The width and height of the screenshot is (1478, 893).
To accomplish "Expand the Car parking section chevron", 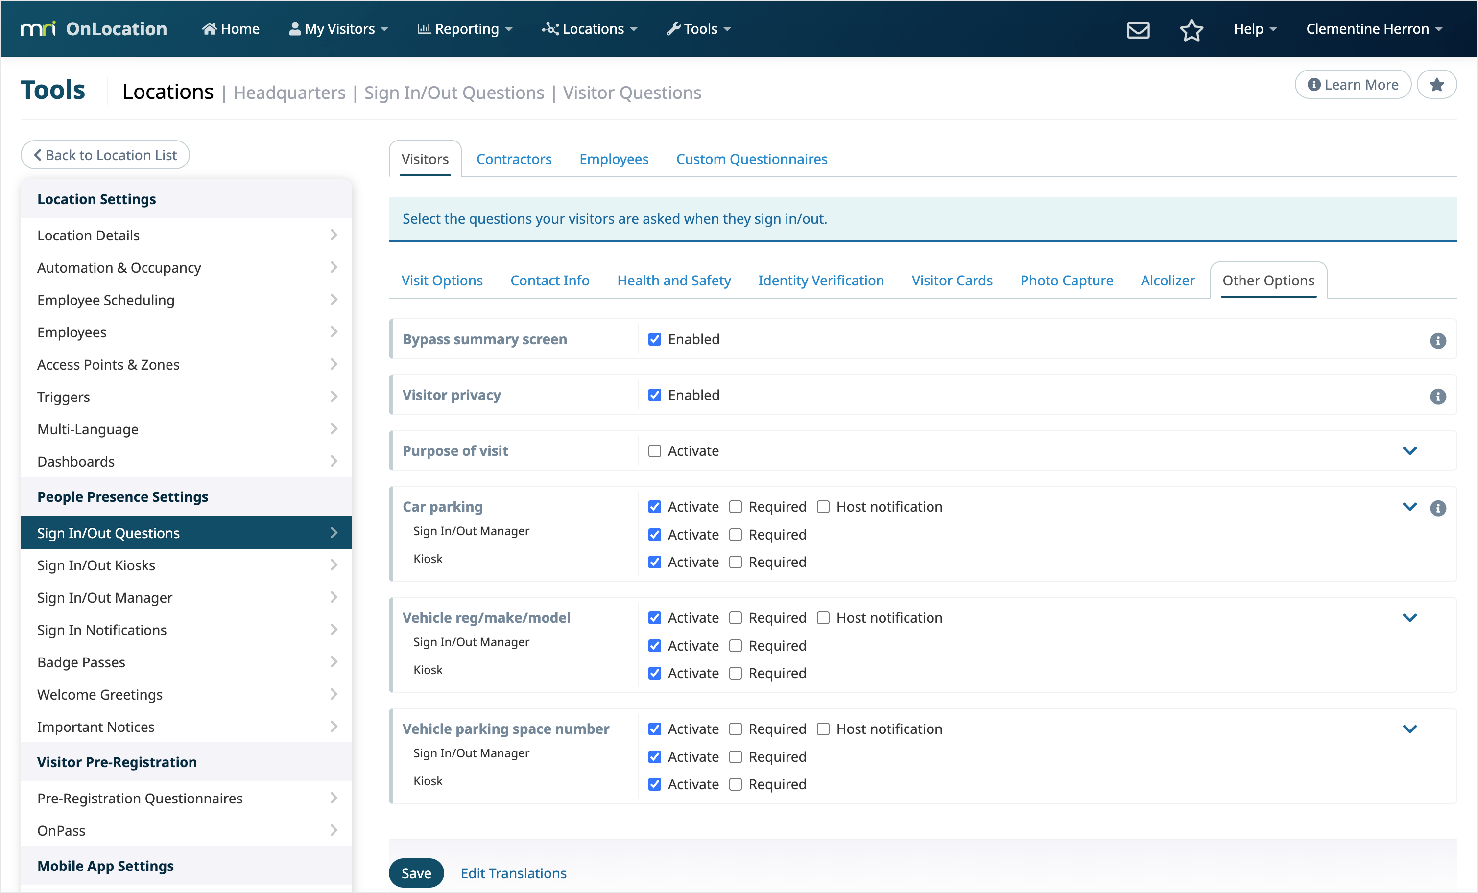I will 1409,506.
